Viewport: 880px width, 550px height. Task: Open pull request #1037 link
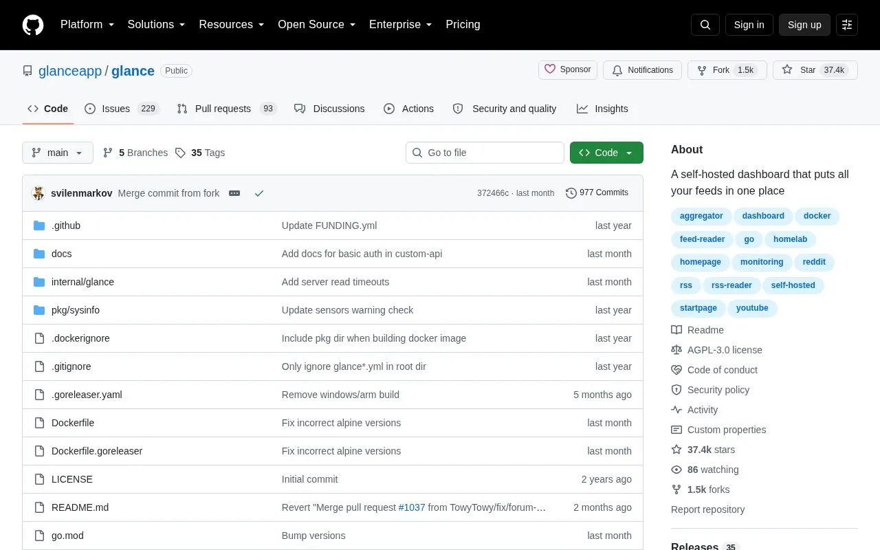tap(412, 507)
